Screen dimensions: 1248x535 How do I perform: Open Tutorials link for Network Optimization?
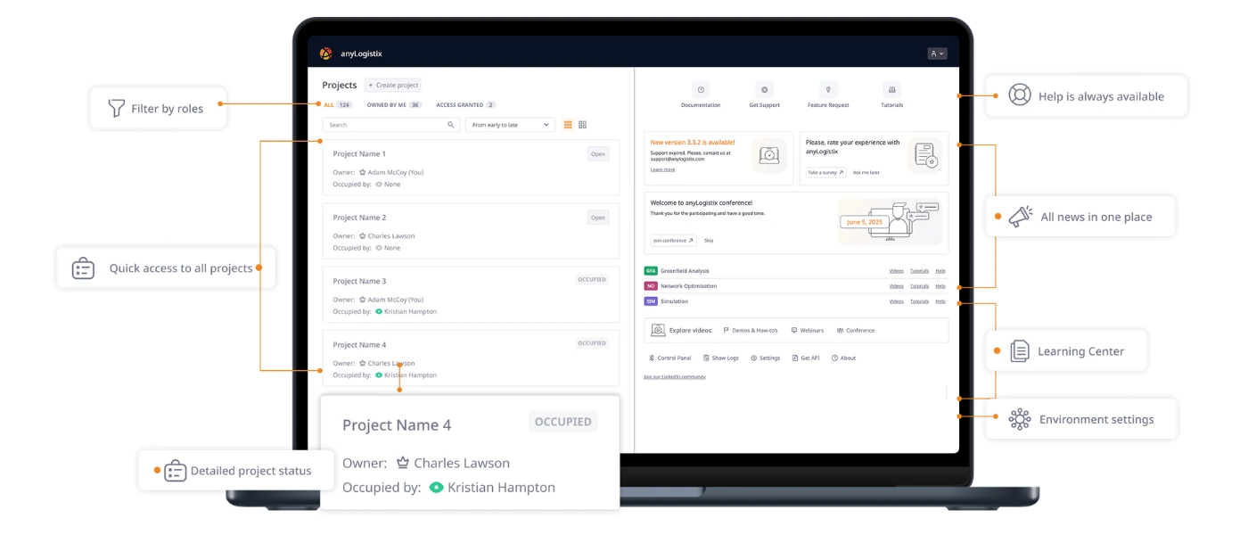[x=919, y=286]
